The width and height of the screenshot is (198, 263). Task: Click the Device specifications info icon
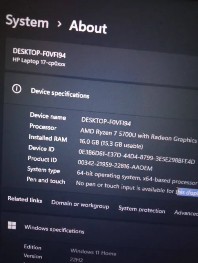17,88
